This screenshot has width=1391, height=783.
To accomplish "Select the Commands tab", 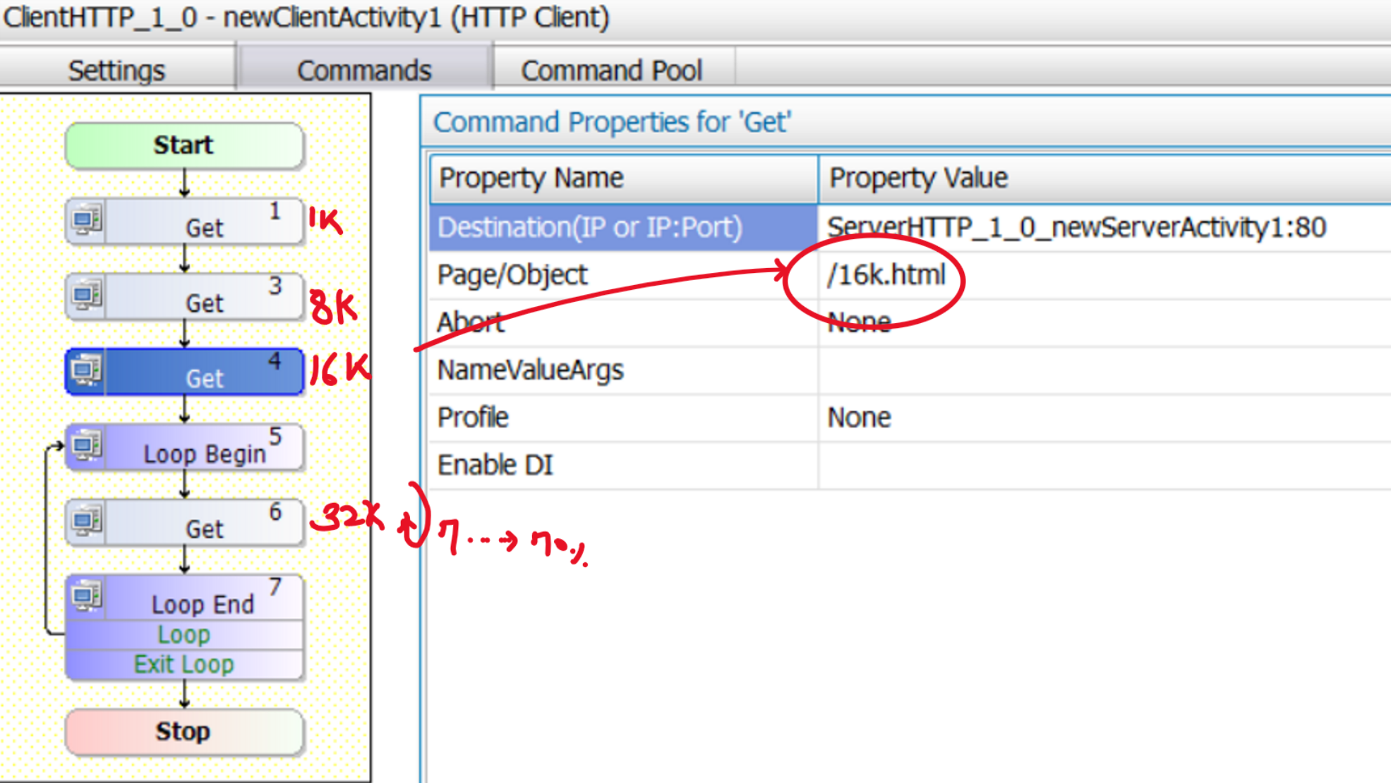I will click(x=364, y=70).
